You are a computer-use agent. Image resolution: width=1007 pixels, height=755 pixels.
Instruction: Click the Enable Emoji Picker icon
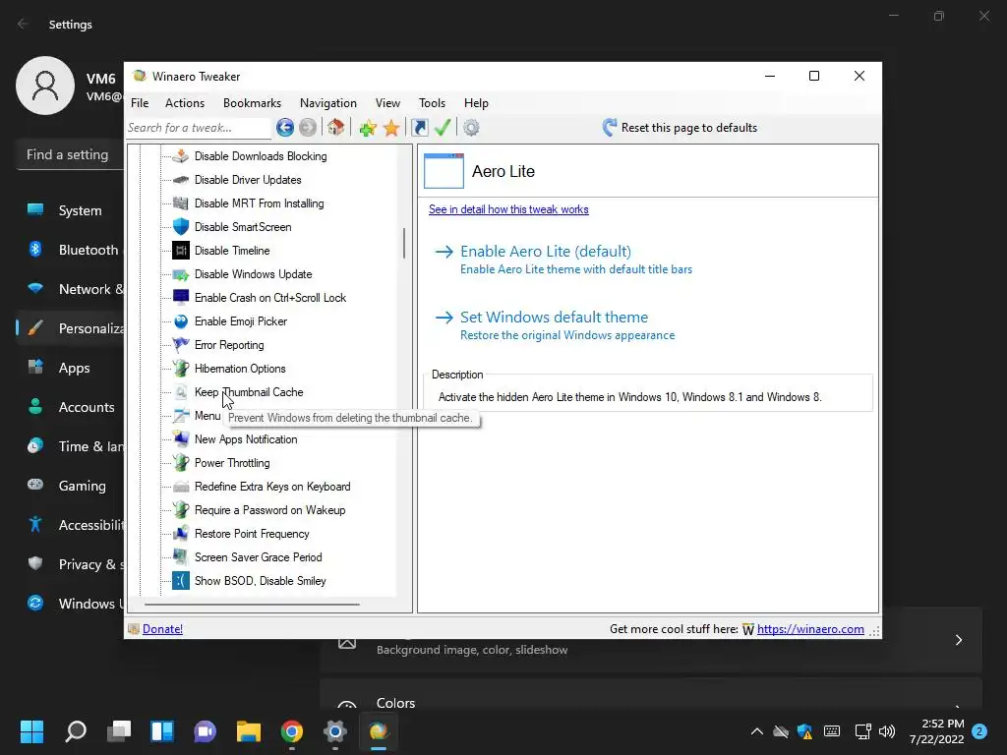181,321
